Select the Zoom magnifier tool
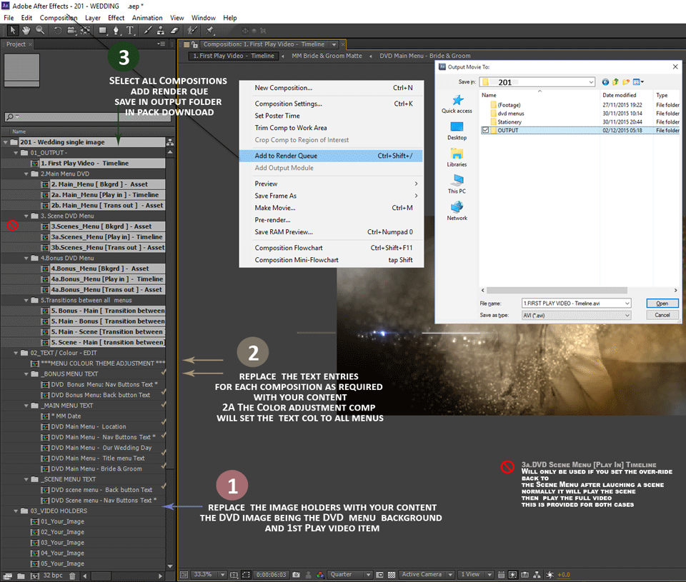Screen dimensions: 686x582 coord(40,30)
